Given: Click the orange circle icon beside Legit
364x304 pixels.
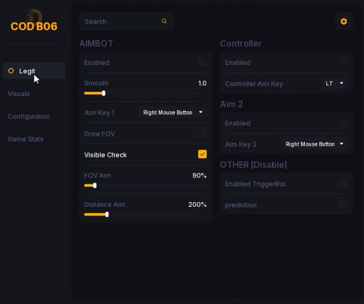Looking at the screenshot, I should pos(11,71).
